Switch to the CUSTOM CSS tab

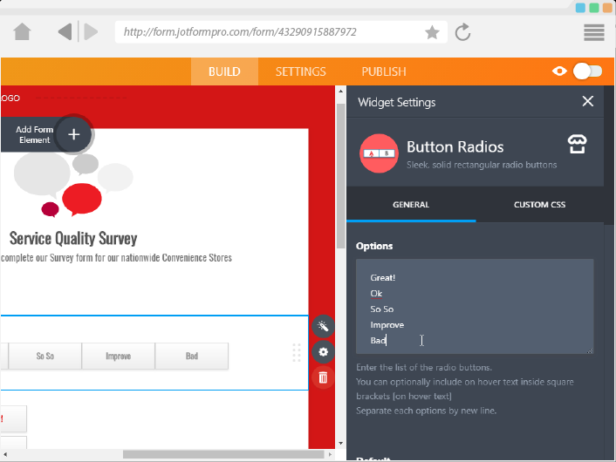click(x=539, y=205)
